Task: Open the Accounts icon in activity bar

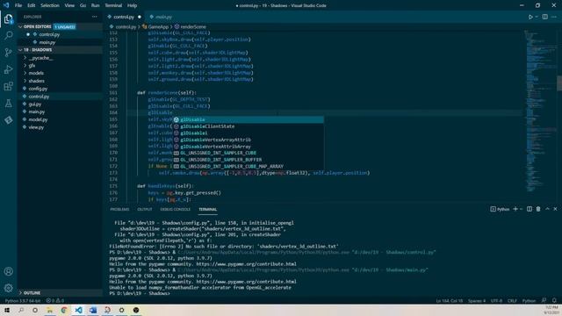Action: (8, 271)
